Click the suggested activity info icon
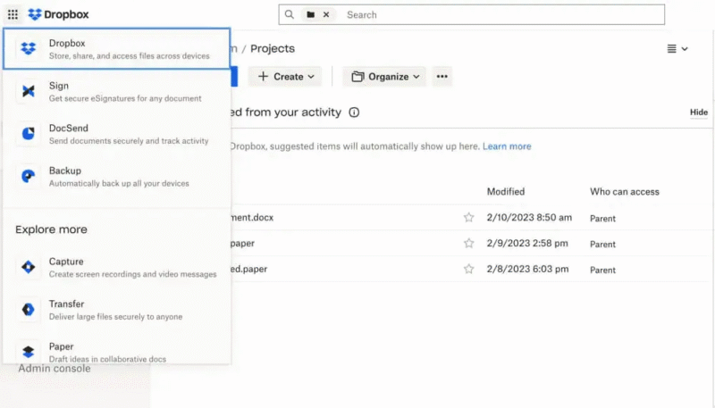The image size is (715, 408). (354, 112)
